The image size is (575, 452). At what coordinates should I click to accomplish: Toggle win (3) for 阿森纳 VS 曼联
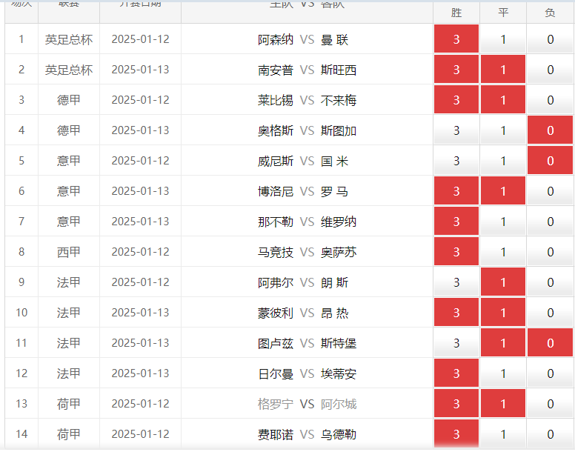point(456,39)
